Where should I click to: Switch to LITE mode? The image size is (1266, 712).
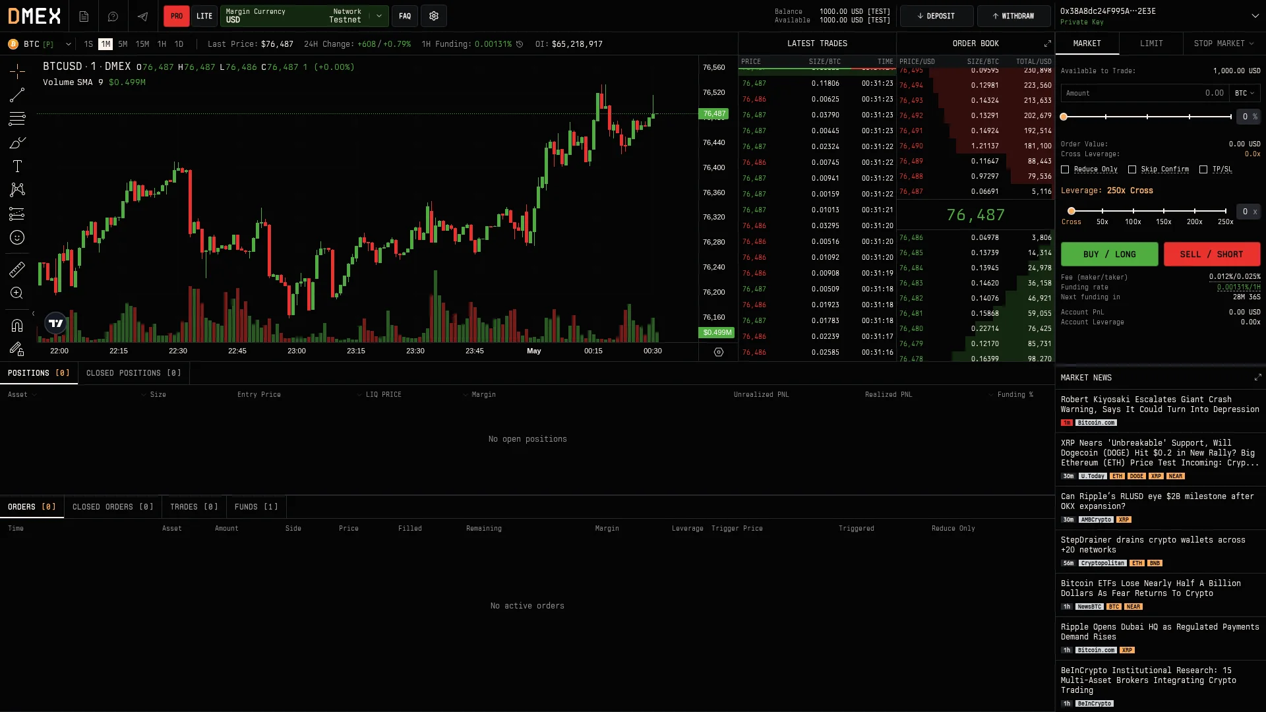(x=204, y=16)
